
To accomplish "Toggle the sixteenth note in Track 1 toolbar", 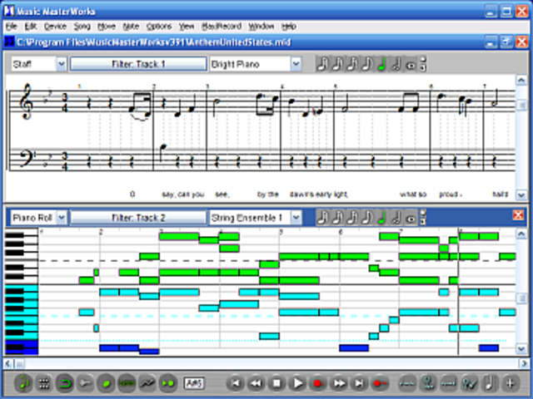I will (351, 64).
